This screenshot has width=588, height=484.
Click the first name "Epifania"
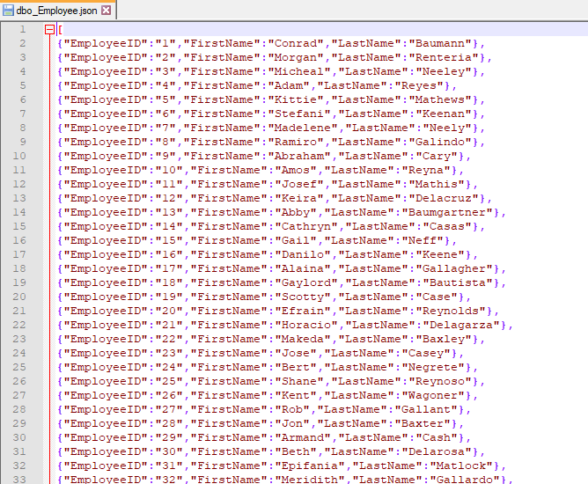click(310, 466)
